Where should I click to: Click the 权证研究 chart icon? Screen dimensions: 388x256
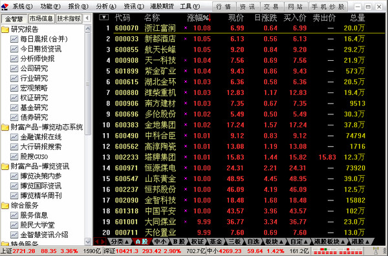point(14,98)
